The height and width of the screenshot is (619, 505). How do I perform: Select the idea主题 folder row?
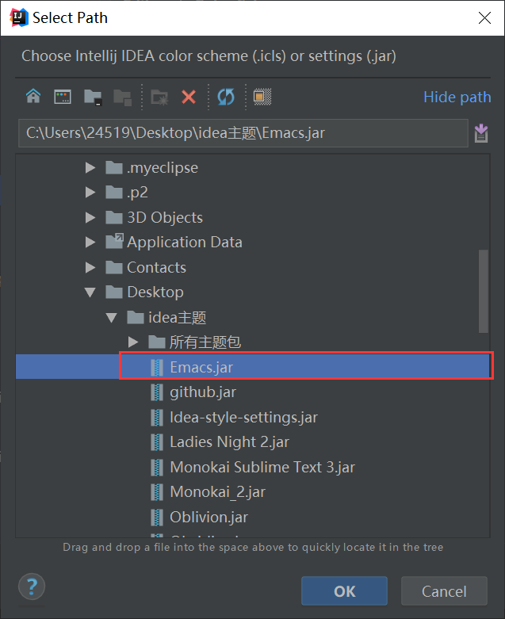tap(253, 318)
